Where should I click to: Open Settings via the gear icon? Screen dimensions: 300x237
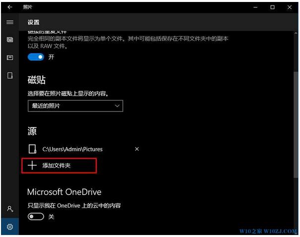click(x=10, y=227)
